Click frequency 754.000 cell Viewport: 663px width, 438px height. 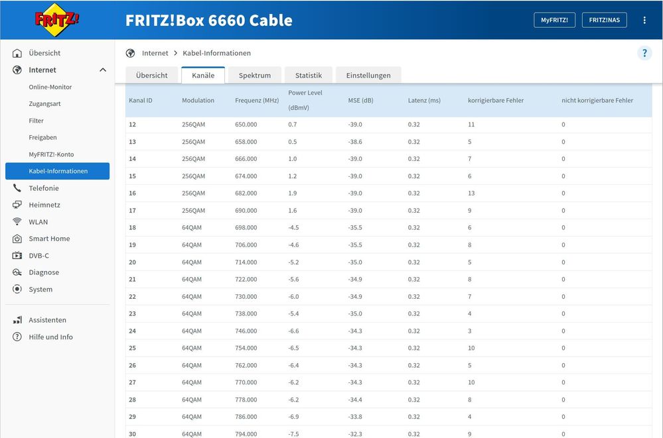(x=246, y=348)
